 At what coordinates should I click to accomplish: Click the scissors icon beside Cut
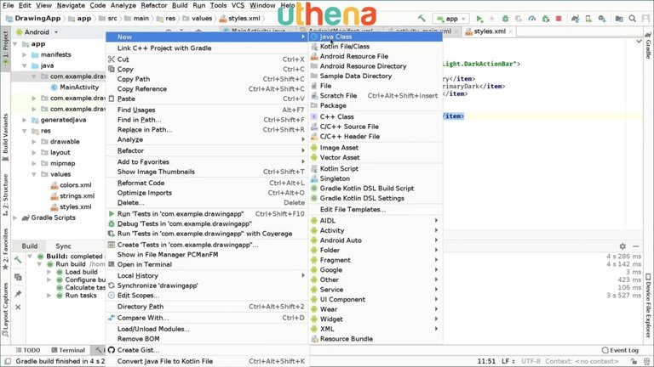pyautogui.click(x=111, y=59)
